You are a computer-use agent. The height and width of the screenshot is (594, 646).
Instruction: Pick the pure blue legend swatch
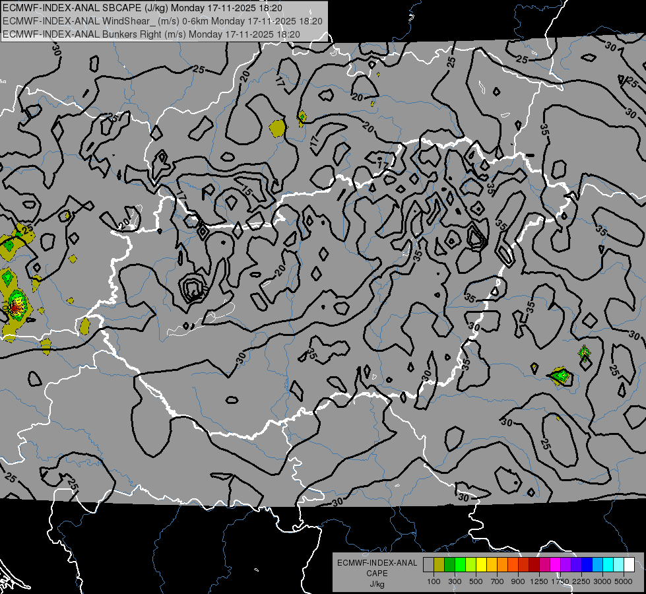587,565
